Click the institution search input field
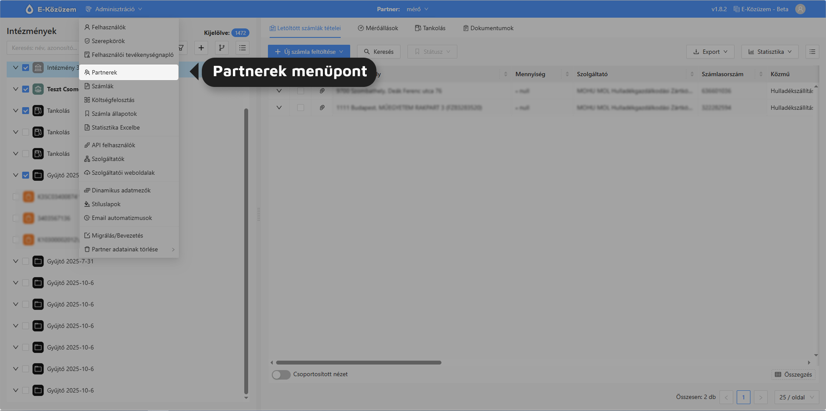Screen dimensions: 826x411 [x=43, y=48]
